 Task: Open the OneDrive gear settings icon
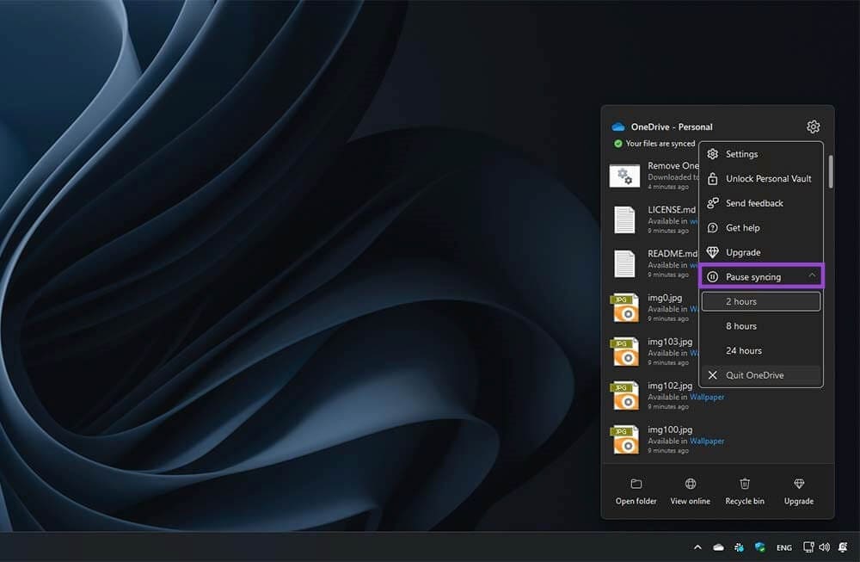click(x=813, y=127)
